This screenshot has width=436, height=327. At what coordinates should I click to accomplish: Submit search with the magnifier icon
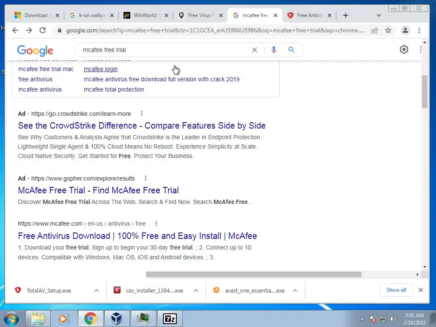[x=291, y=50]
